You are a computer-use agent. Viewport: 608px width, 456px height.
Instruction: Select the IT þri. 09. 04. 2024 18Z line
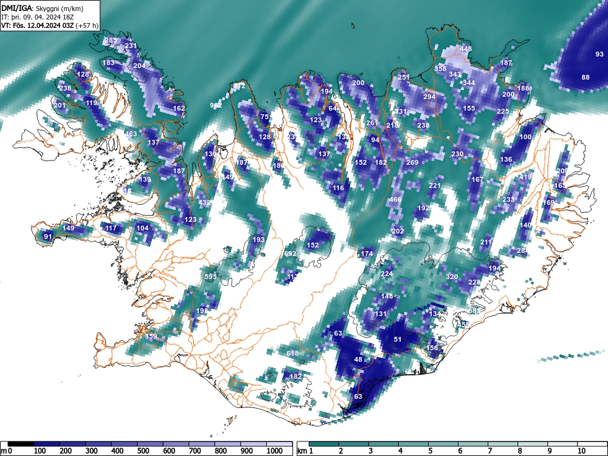[38, 17]
